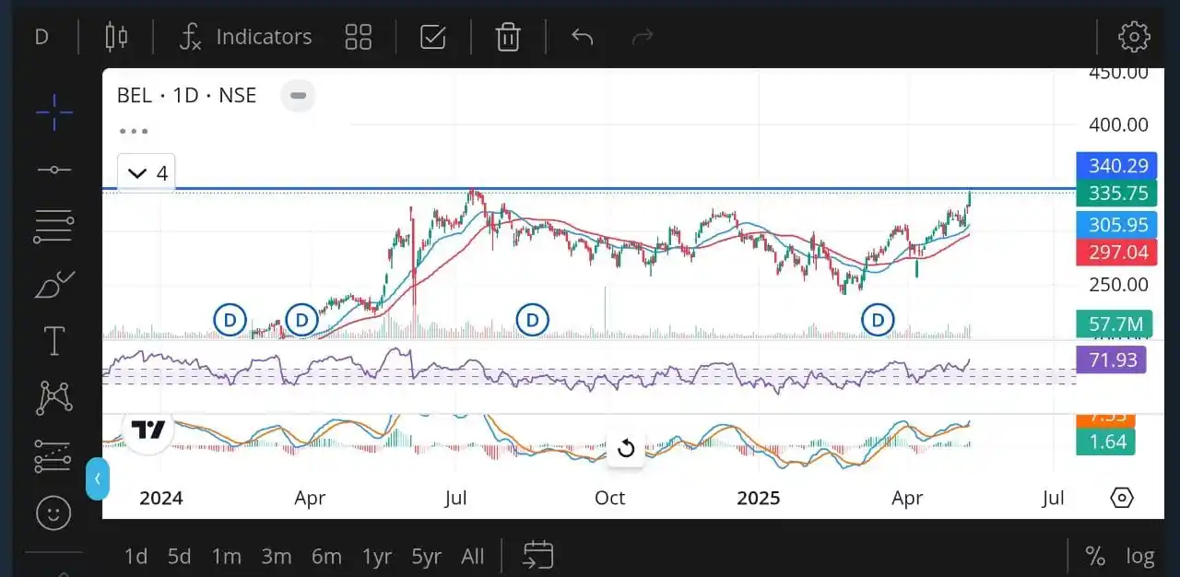Open price scale settings hexagon icon

pyautogui.click(x=1122, y=499)
